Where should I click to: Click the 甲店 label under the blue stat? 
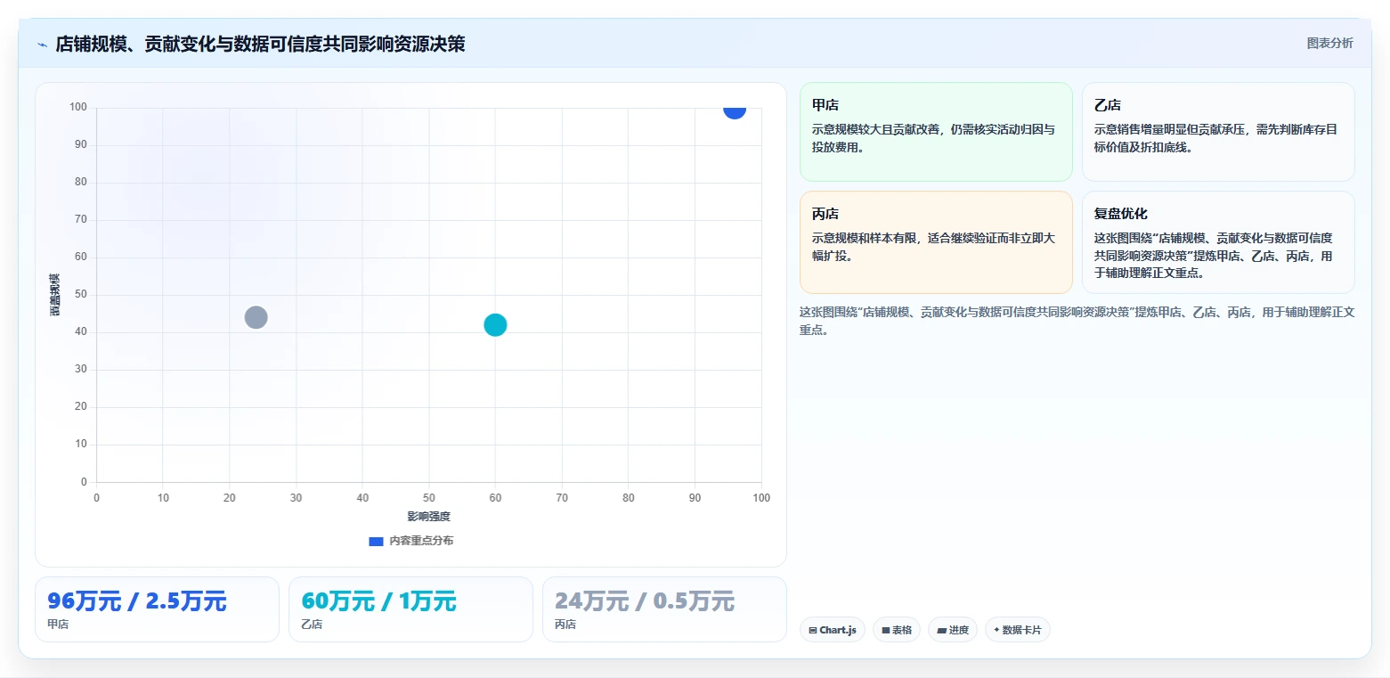58,625
